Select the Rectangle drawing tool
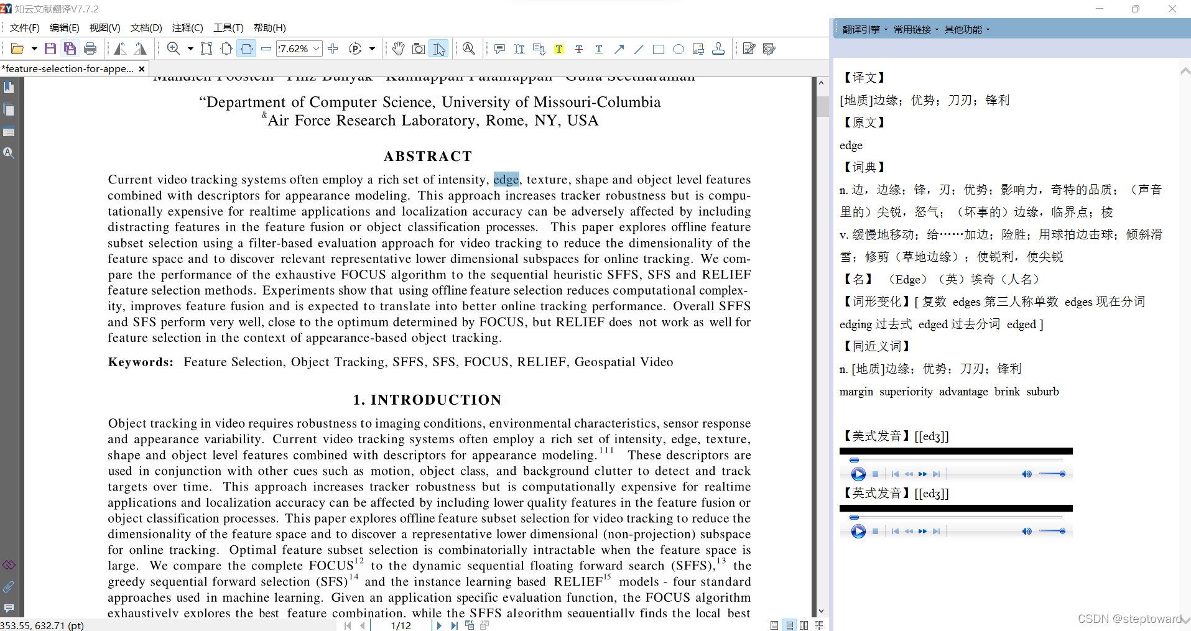Image resolution: width=1191 pixels, height=631 pixels. (659, 49)
